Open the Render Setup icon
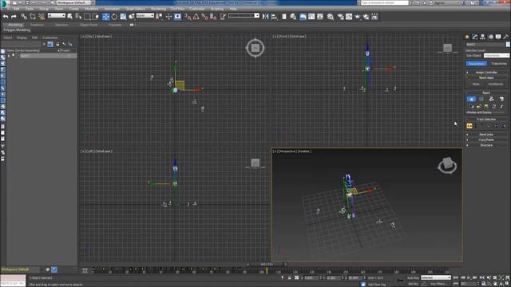 point(341,17)
